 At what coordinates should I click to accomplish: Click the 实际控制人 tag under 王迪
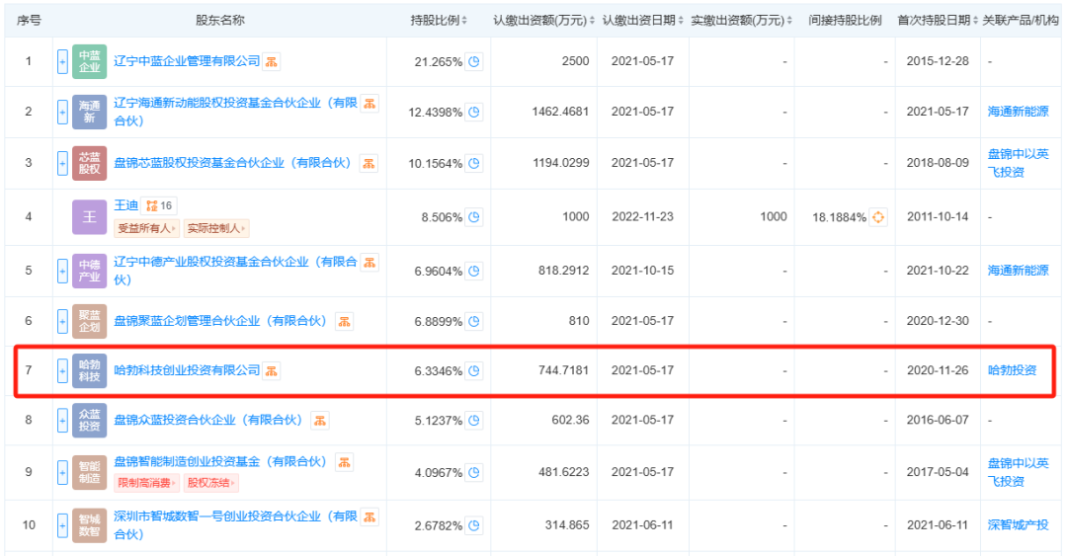[216, 228]
